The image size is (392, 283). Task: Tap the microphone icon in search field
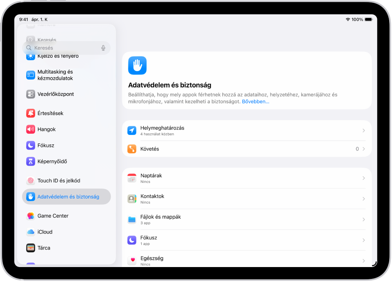coord(103,48)
